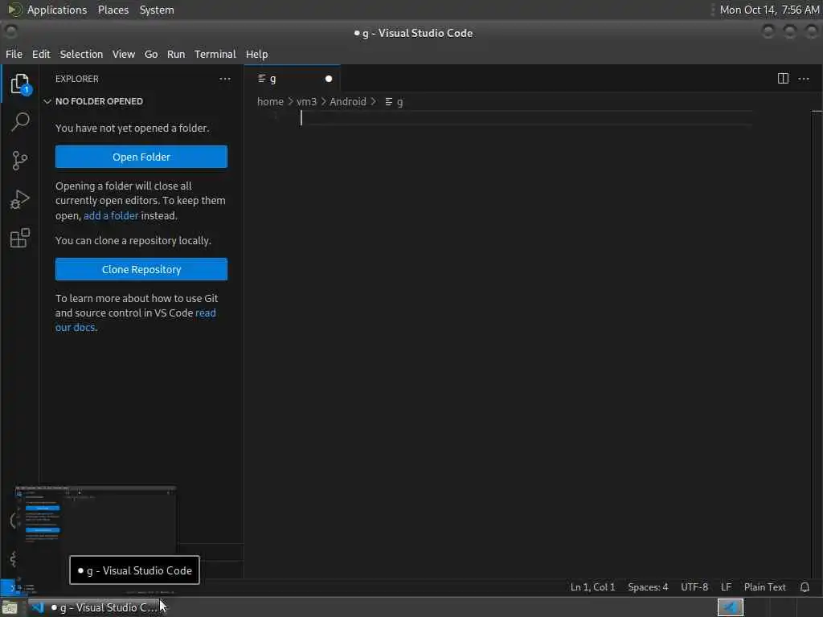This screenshot has height=617, width=823.
Task: Open the Source Control view icon
Action: pyautogui.click(x=20, y=161)
